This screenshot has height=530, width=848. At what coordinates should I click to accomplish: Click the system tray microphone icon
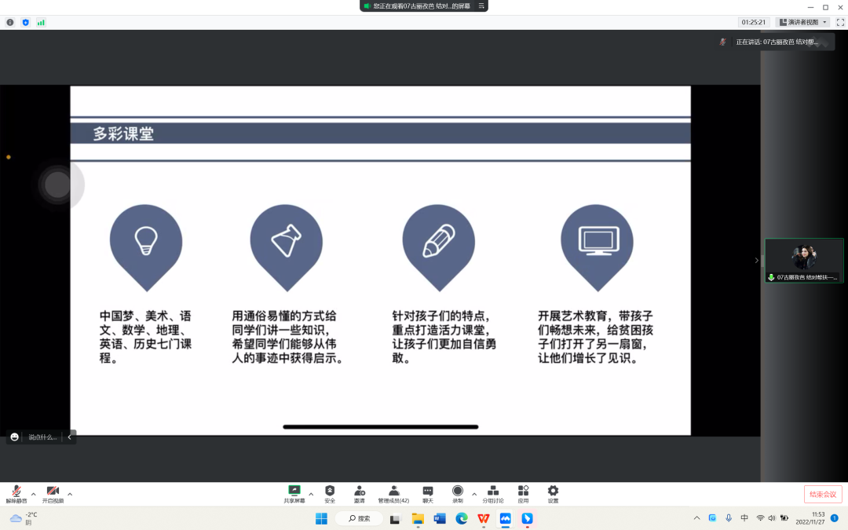pos(729,518)
